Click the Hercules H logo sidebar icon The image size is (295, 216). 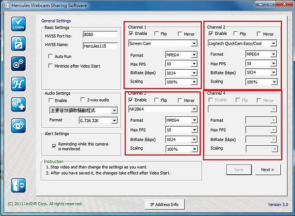pos(18,84)
